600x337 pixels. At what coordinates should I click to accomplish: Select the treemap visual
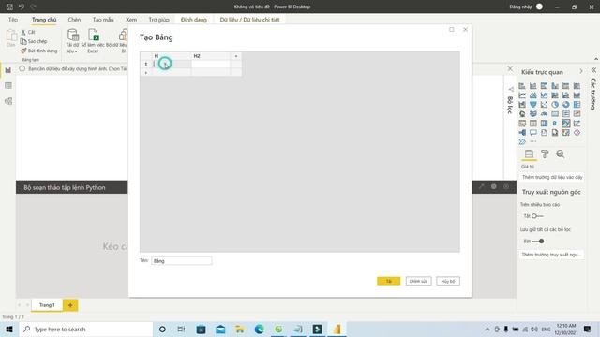point(577,104)
